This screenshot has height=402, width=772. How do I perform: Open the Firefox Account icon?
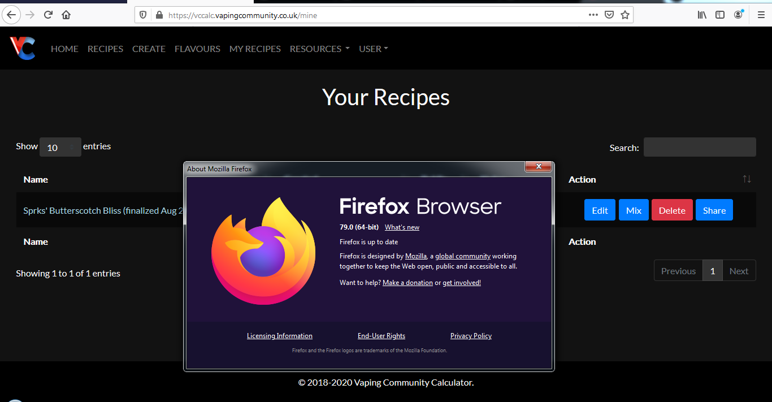click(738, 15)
